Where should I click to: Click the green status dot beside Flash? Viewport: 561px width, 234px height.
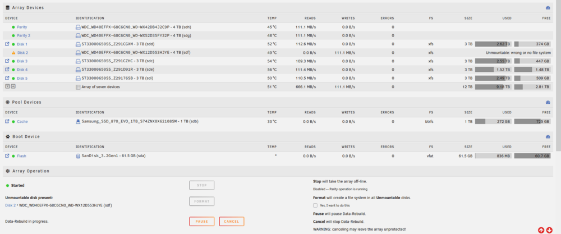(13, 156)
